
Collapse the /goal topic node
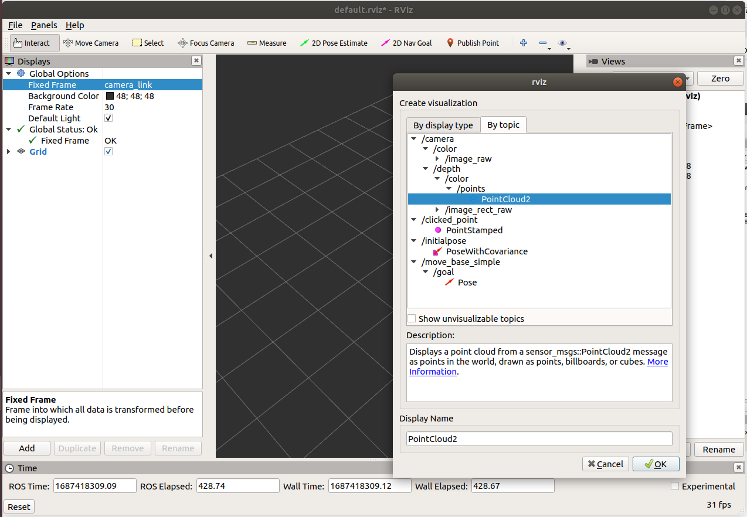tap(426, 272)
